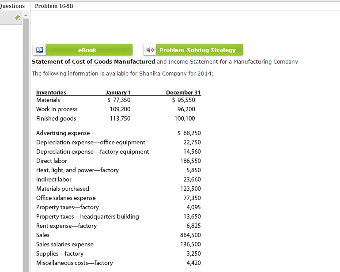The height and width of the screenshot is (272, 340).
Task: Click factory equipment depreciation value 14,560
Action: [x=192, y=151]
